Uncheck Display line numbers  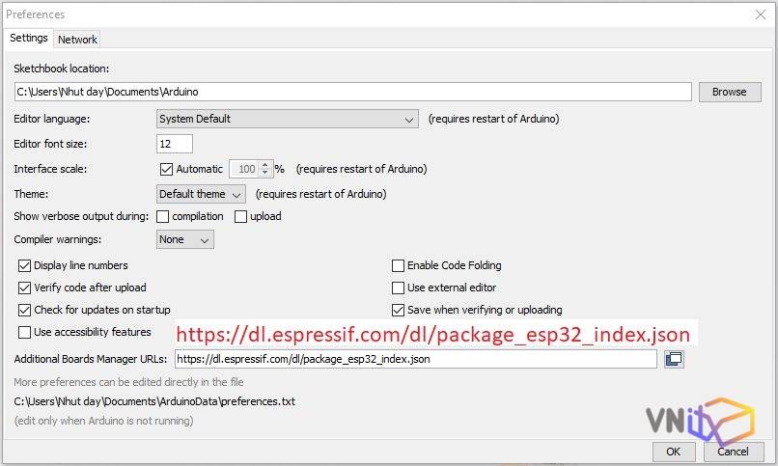pos(25,265)
